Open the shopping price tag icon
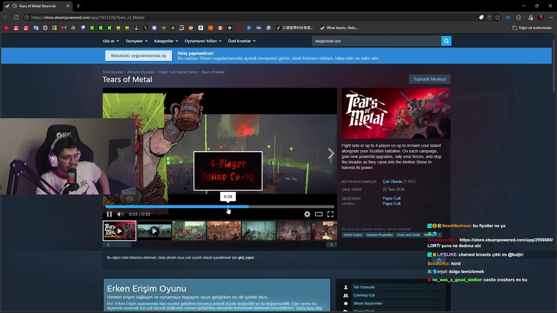The image size is (557, 313). pyautogui.click(x=481, y=17)
